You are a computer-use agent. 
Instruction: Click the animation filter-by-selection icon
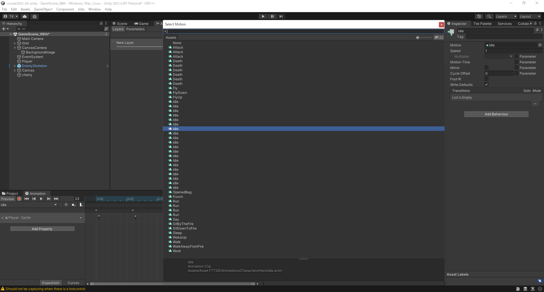coord(66,205)
